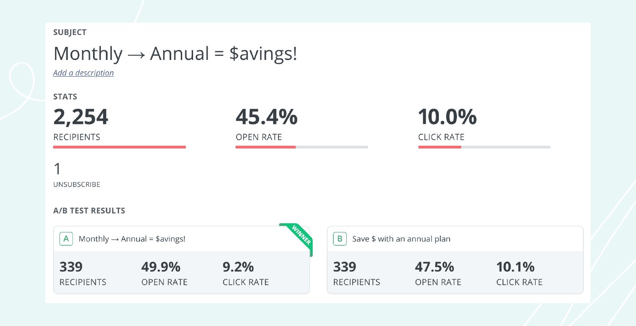Viewport: 636px width, 326px height.
Task: Open the Add a description link
Action: (x=84, y=73)
